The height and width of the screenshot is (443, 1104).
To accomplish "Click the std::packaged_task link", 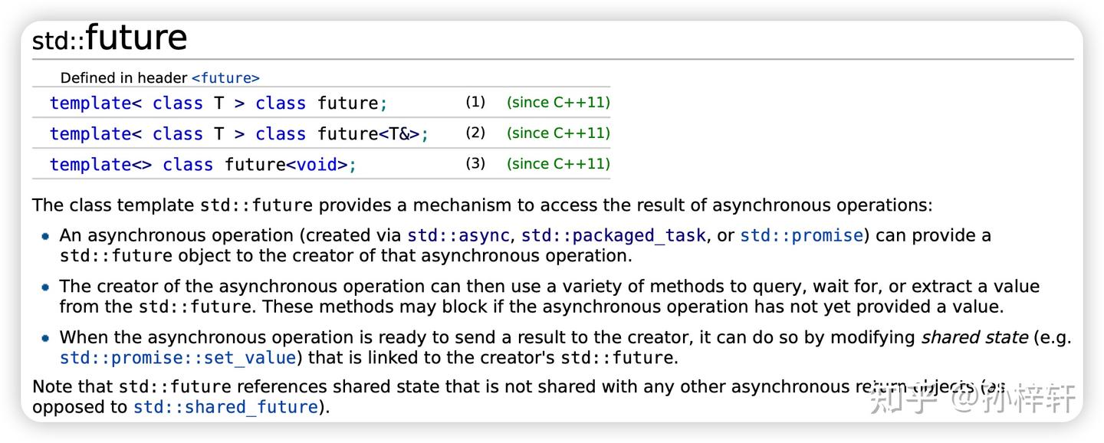I will point(613,236).
